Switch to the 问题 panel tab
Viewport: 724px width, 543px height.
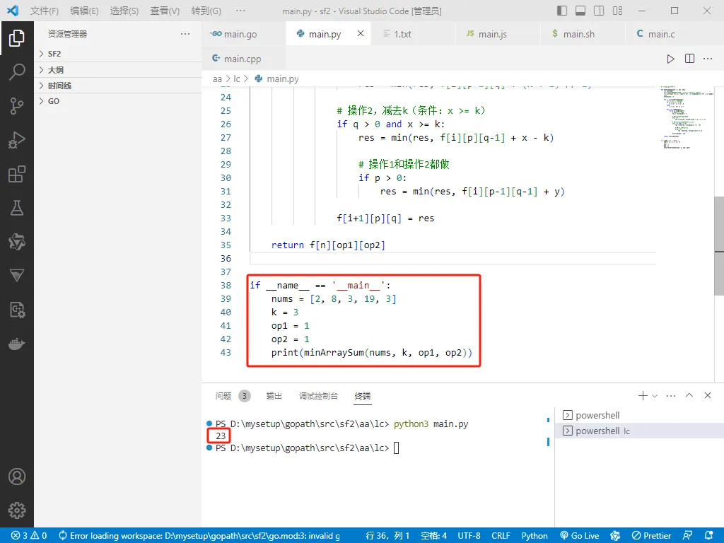(x=223, y=396)
